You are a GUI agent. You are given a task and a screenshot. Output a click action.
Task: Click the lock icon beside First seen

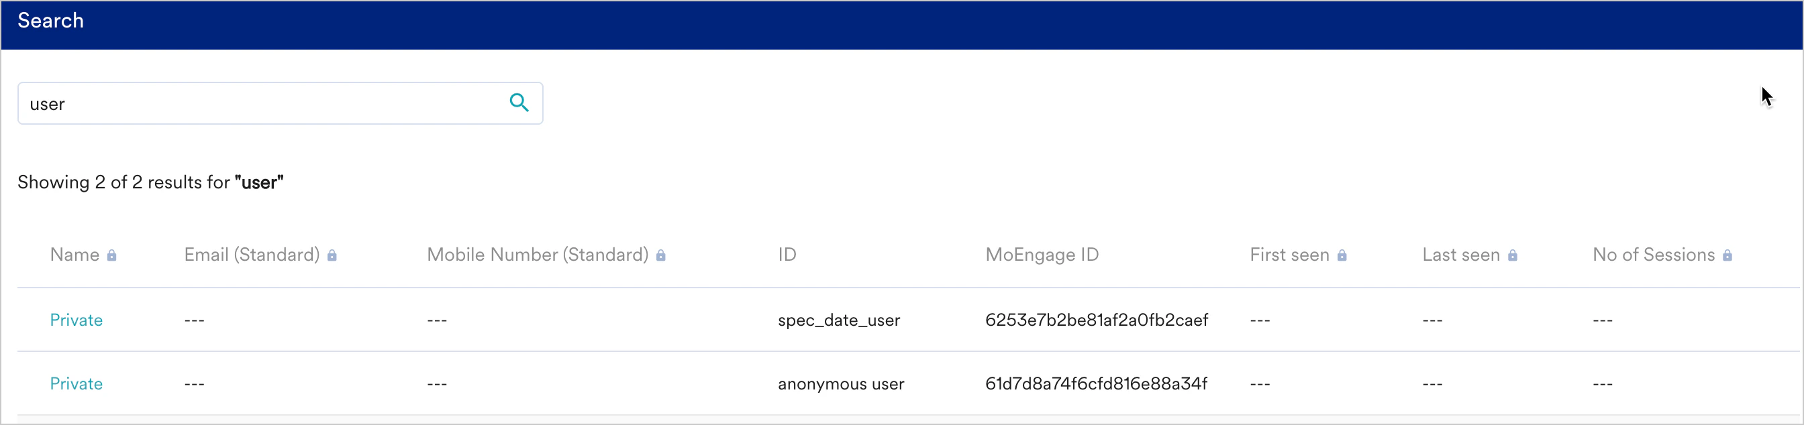[1342, 255]
